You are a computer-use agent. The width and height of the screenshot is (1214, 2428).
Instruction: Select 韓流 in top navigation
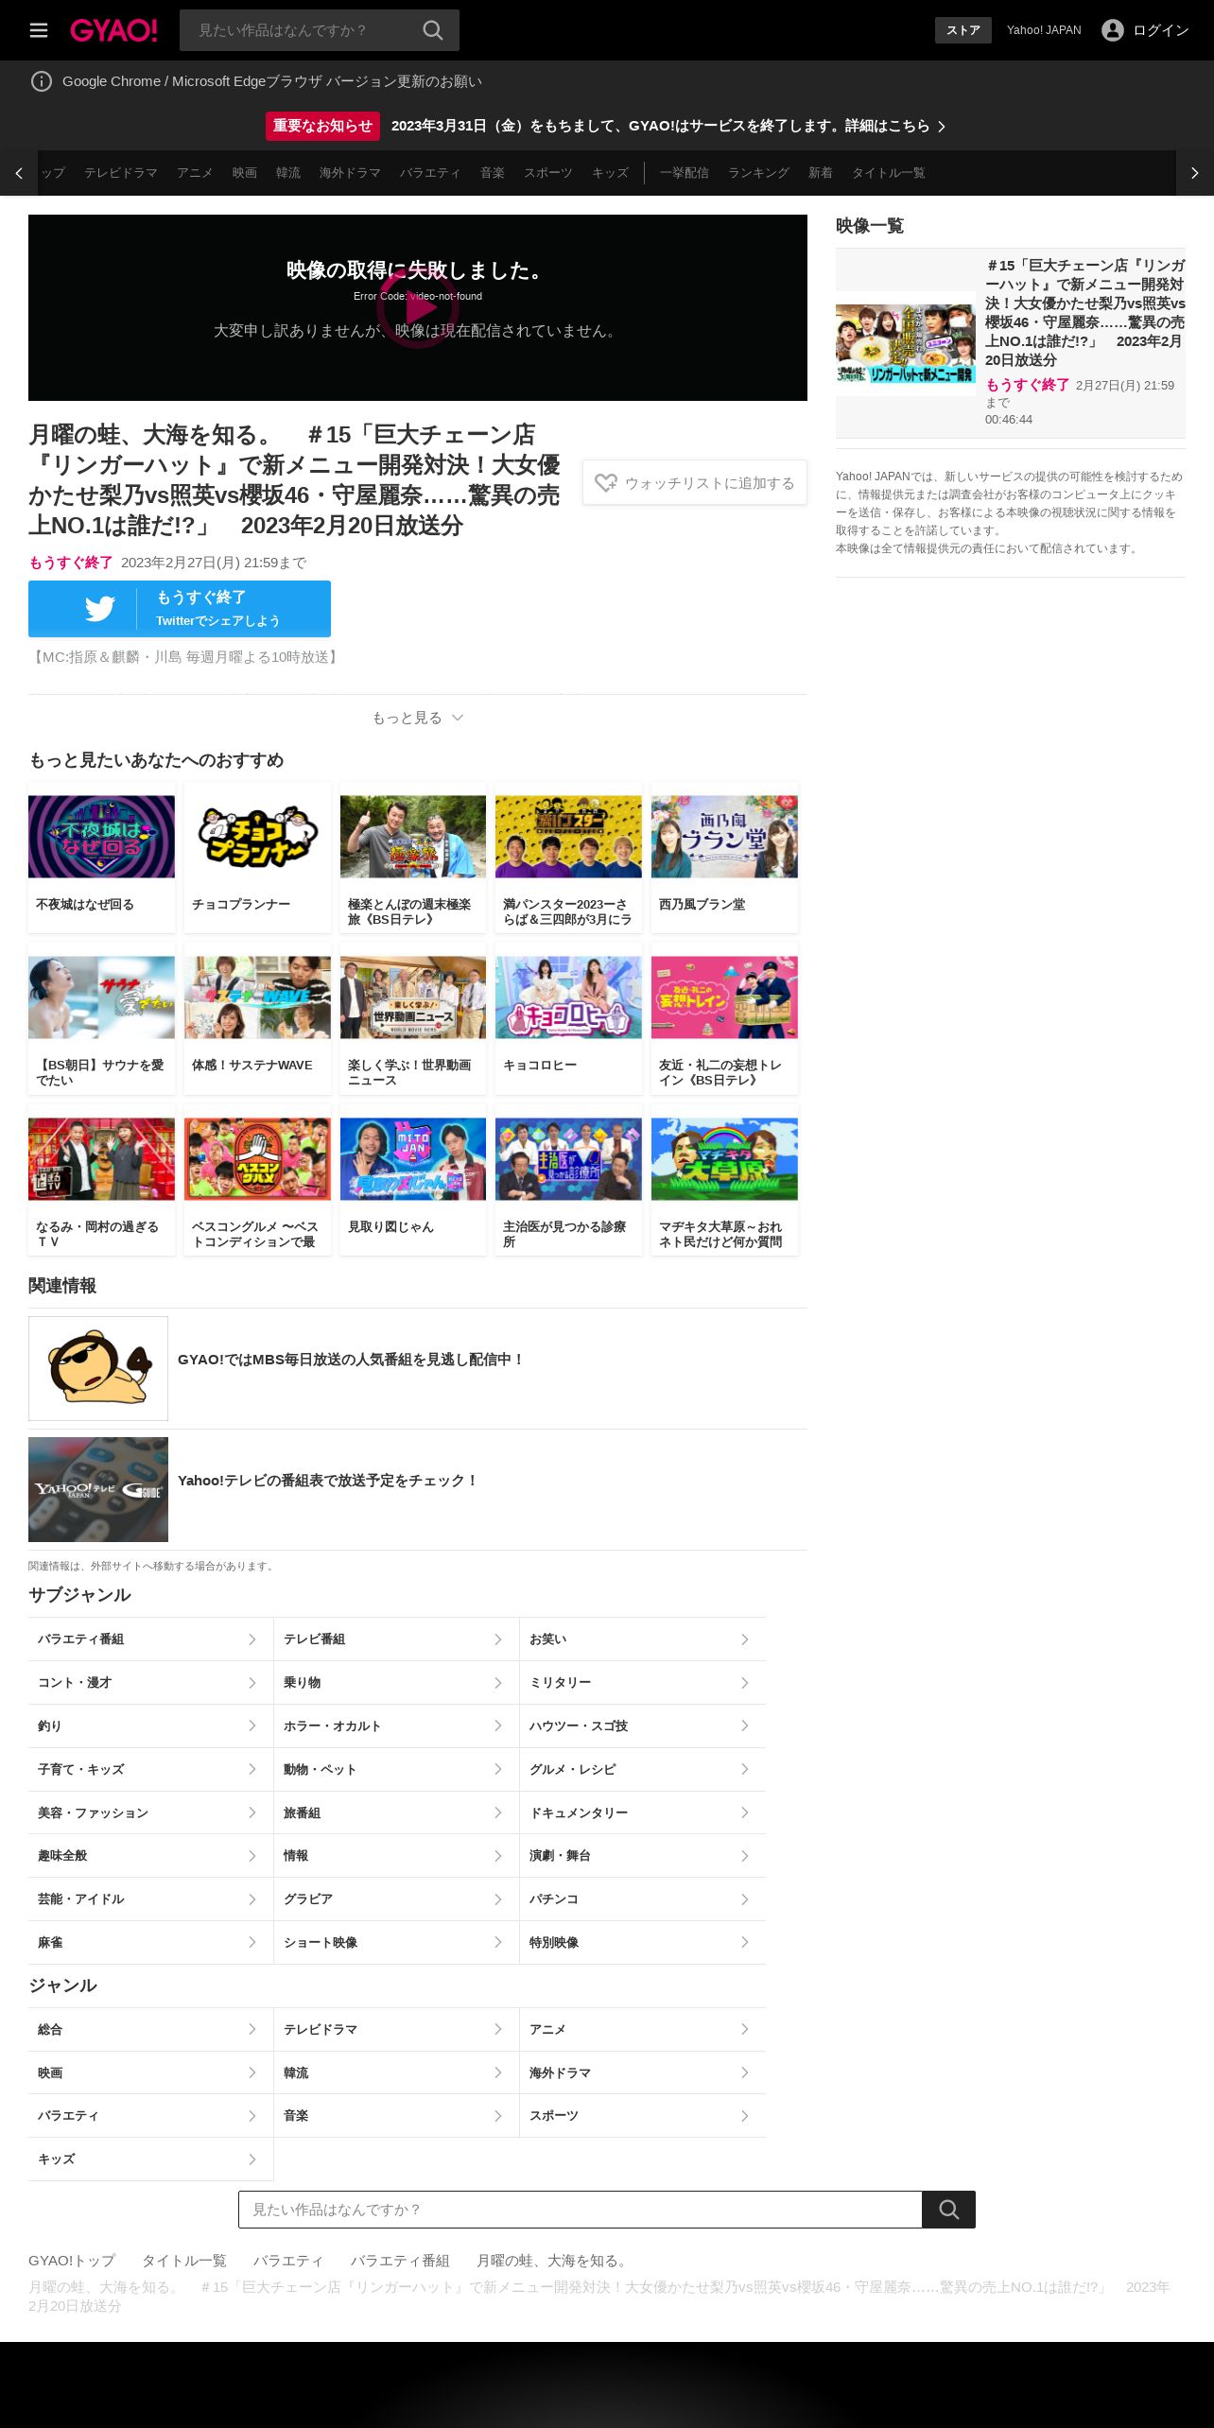pos(288,173)
